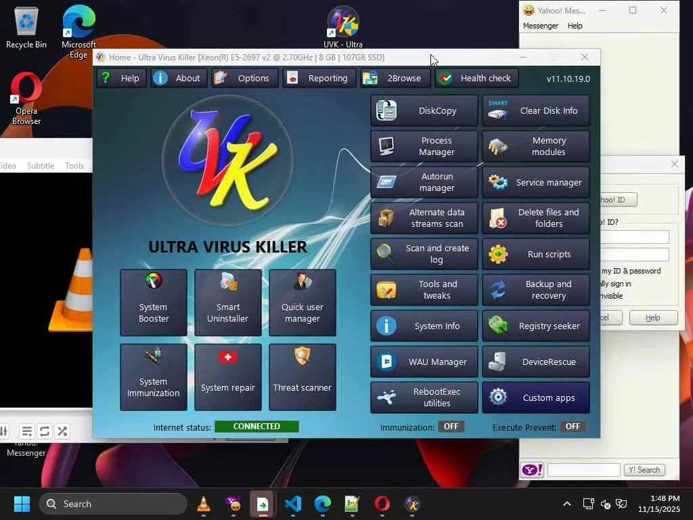The height and width of the screenshot is (520, 693).
Task: Open Subtitle menu in VLC window
Action: (x=41, y=166)
